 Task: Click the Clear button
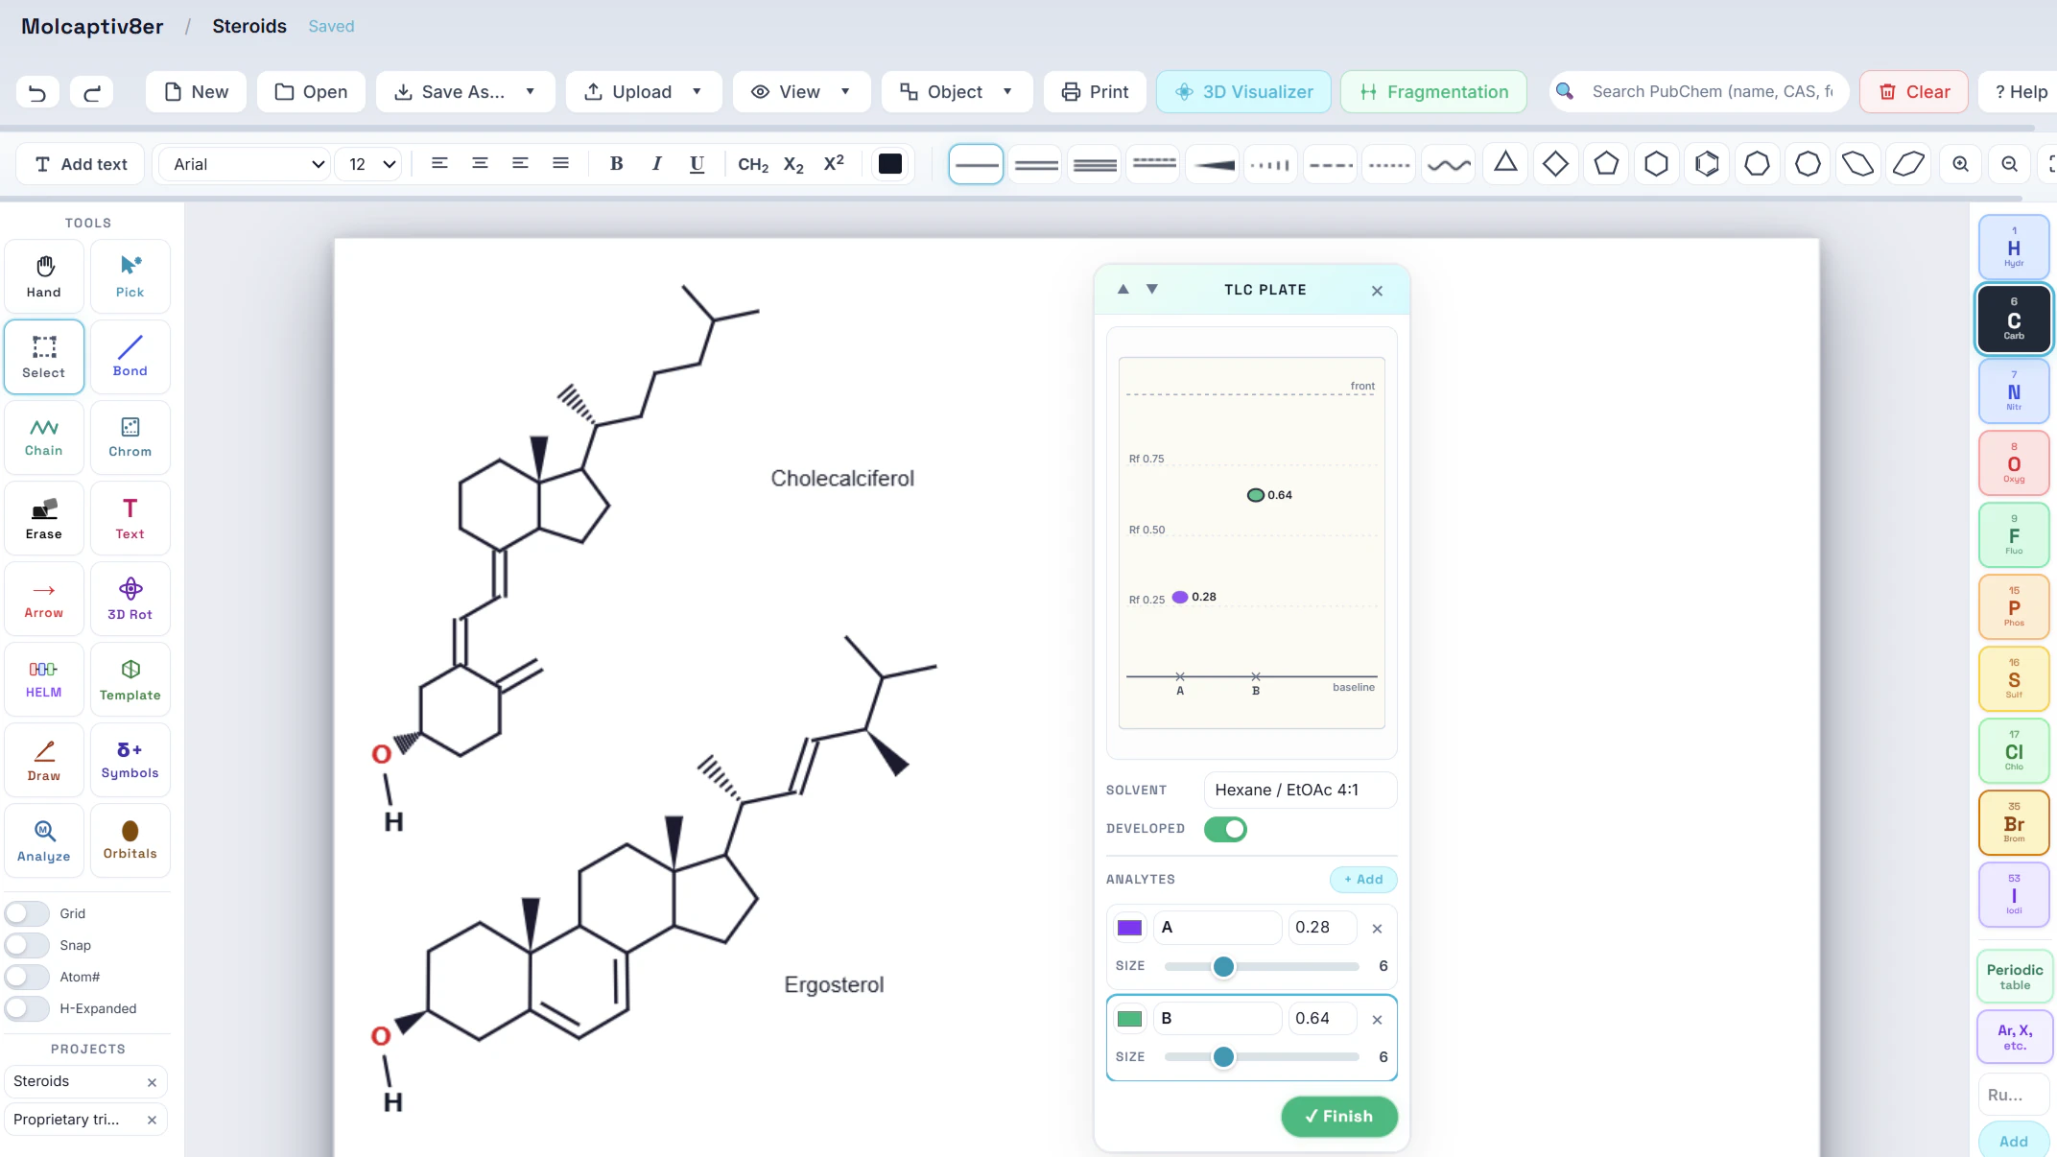pyautogui.click(x=1914, y=92)
